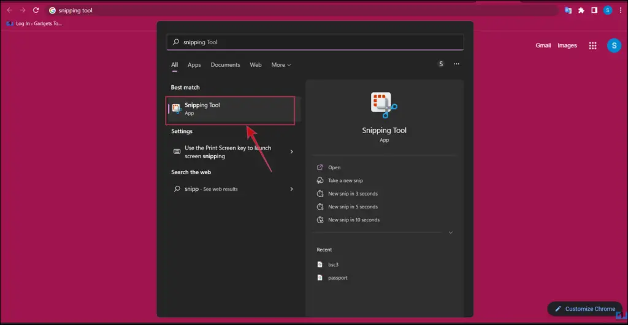
Task: Open Images link on Google page
Action: click(567, 45)
